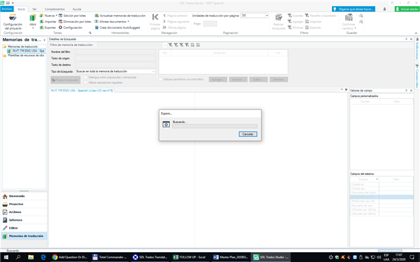Switch to FOLLOW UP Excel taskbar item

[x=190, y=257]
